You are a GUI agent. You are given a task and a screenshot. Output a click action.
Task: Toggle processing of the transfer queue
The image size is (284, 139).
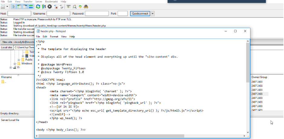(44, 7)
